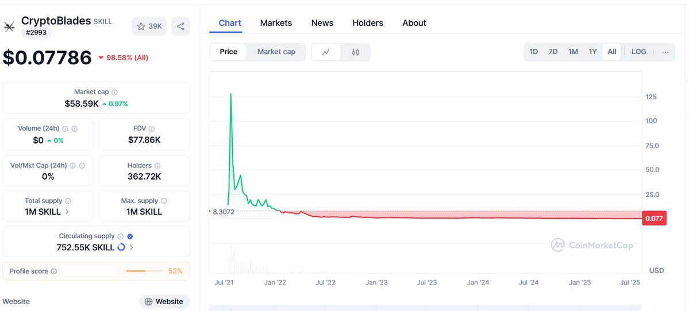The image size is (689, 311).
Task: Open the Holders info icon
Action: [x=157, y=165]
